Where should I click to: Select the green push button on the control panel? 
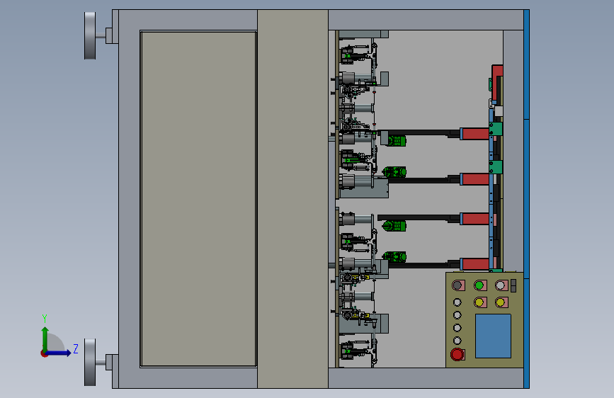pos(479,285)
